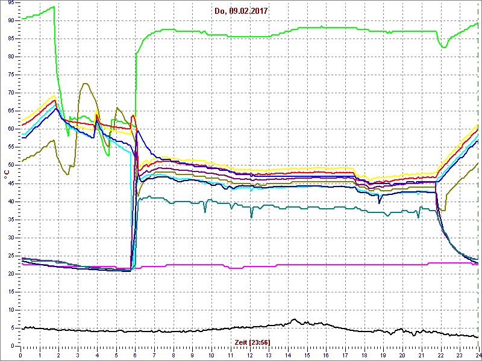Select the 65 label on the temperature axis

[10, 111]
